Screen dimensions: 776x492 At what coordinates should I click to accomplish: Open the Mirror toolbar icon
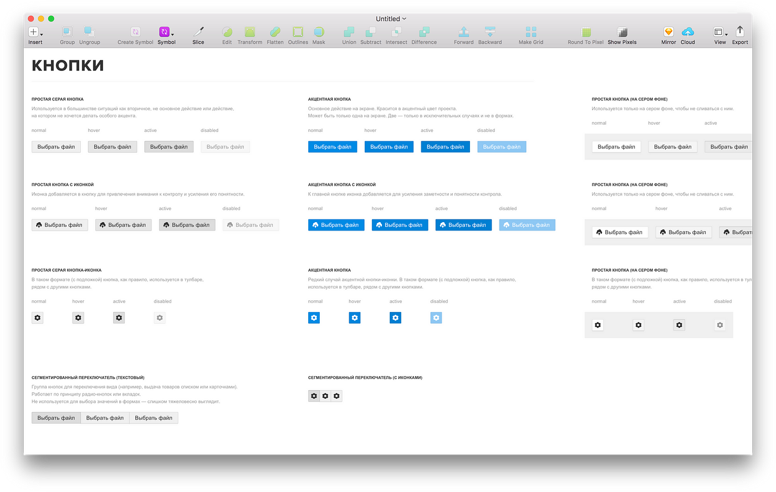[668, 32]
